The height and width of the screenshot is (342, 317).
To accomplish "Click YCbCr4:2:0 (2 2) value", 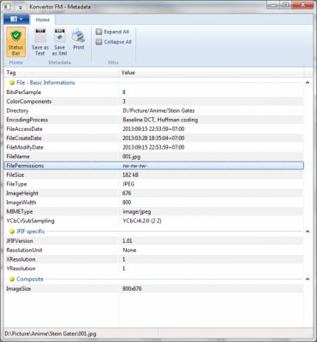I will click(142, 221).
